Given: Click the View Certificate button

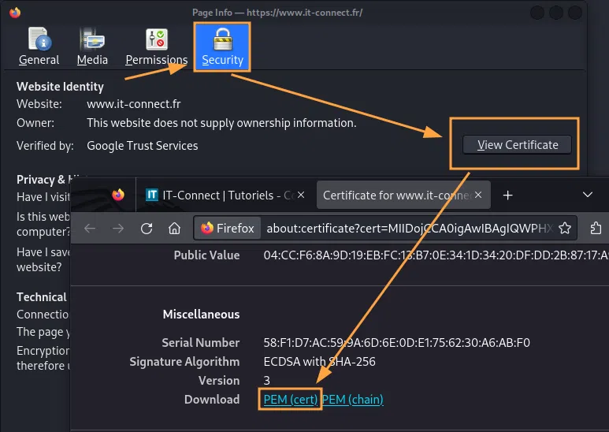Looking at the screenshot, I should pyautogui.click(x=517, y=144).
